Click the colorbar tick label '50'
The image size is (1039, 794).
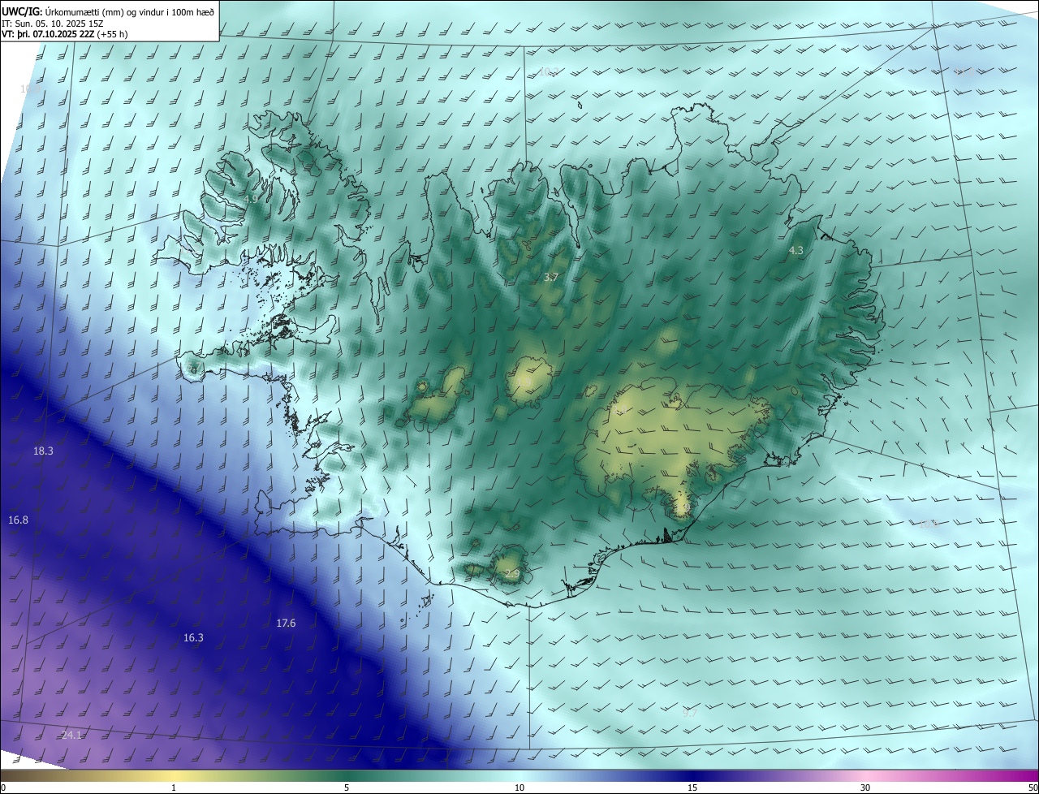click(x=1033, y=788)
